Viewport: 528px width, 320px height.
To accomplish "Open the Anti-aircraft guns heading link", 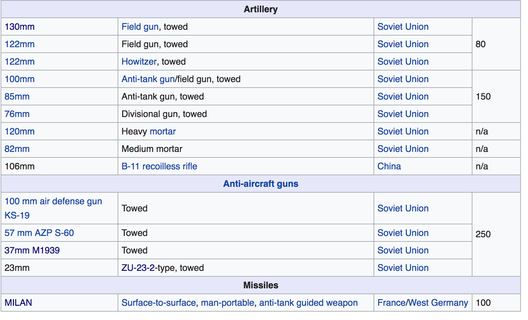I will (x=261, y=184).
